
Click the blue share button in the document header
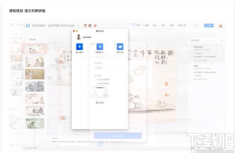(209, 26)
